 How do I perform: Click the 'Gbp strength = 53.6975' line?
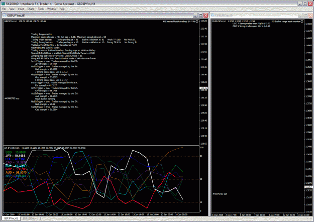[46, 77]
